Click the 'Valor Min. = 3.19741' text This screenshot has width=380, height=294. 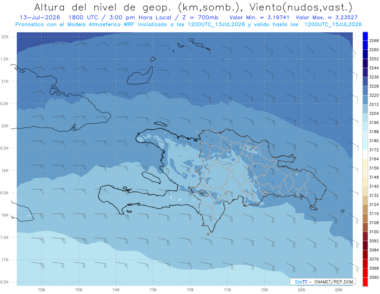(x=259, y=17)
